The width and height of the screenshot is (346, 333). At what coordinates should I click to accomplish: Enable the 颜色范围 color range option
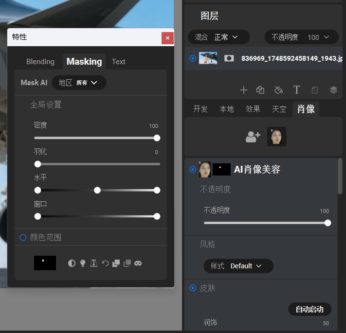23,237
